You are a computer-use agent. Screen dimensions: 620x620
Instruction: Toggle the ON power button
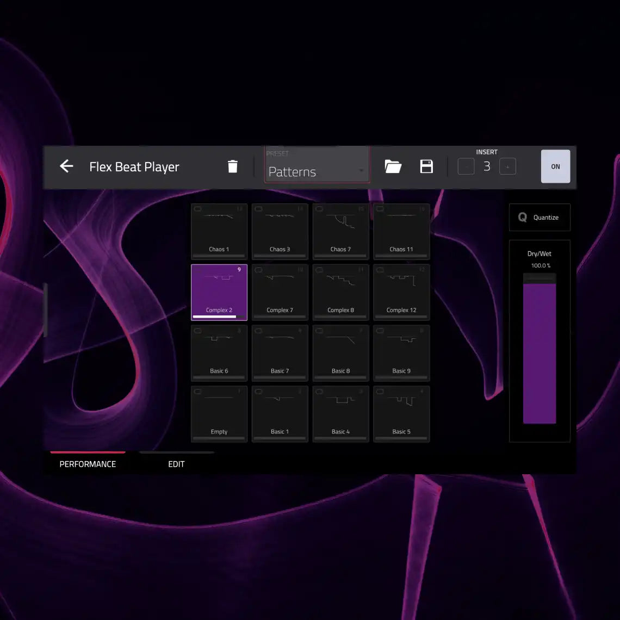(x=555, y=166)
